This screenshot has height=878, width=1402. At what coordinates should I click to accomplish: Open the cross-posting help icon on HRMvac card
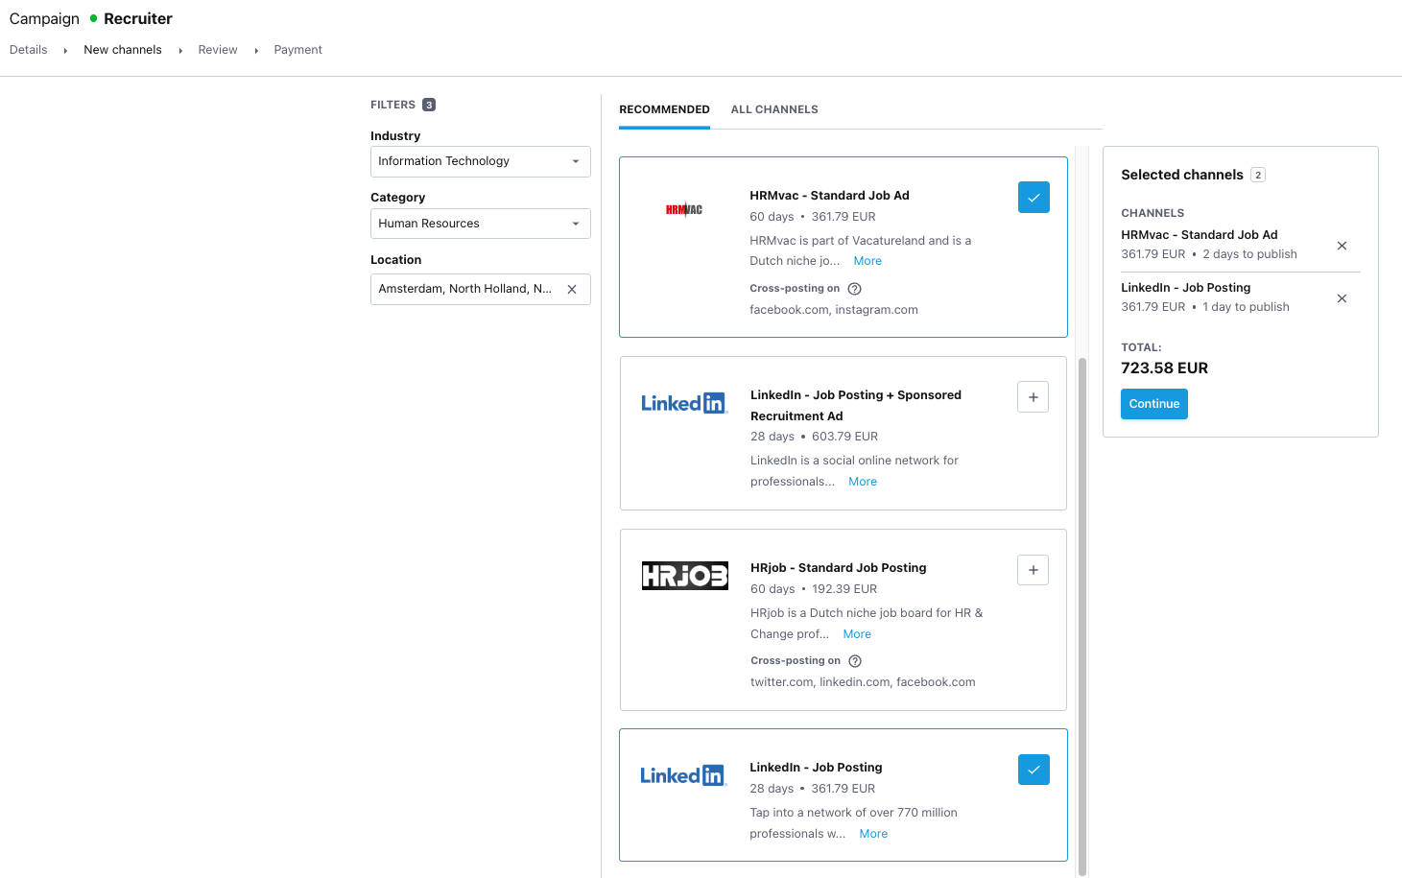tap(854, 288)
